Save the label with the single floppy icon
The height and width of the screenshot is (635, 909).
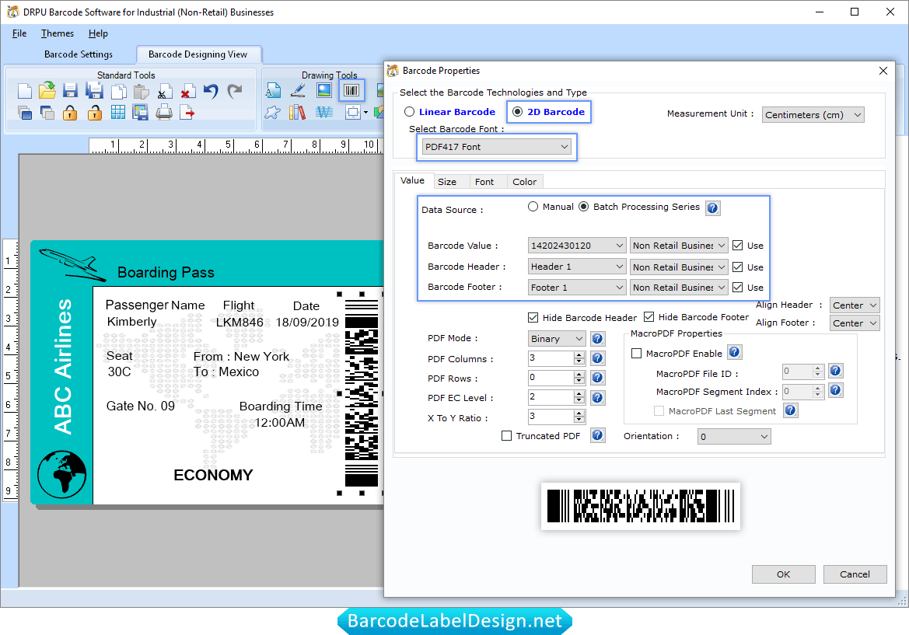click(x=70, y=91)
